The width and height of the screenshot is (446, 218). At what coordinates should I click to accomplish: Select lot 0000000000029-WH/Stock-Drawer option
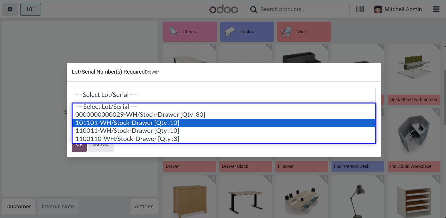[x=140, y=115]
